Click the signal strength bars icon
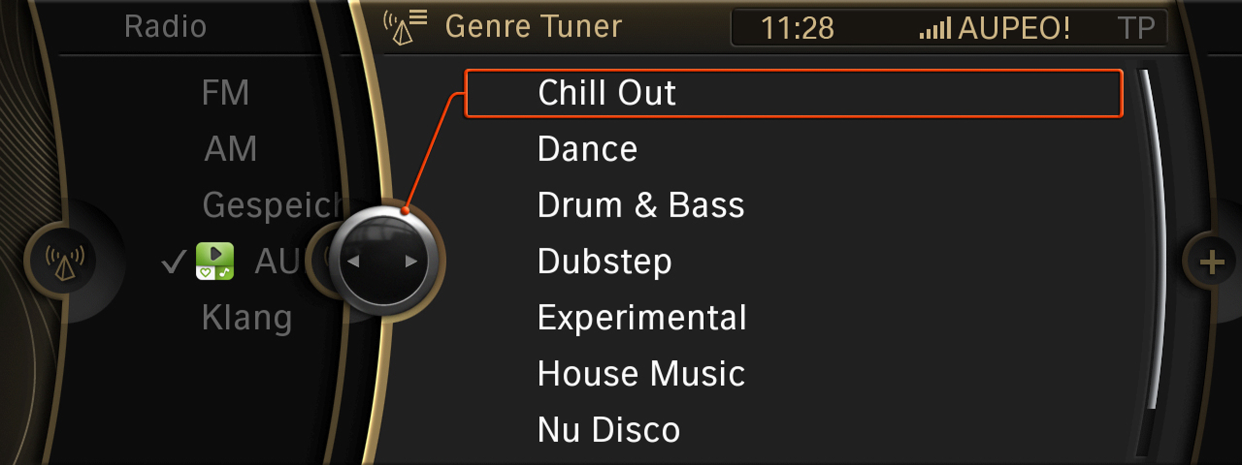 pos(935,28)
